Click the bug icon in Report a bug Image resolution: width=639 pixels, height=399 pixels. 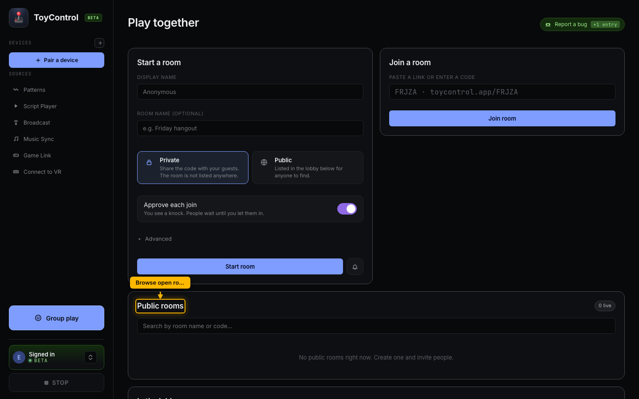click(x=548, y=24)
